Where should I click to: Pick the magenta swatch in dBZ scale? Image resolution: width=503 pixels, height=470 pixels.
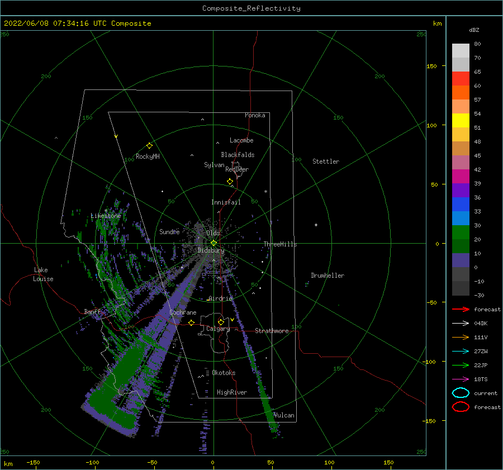461,177
